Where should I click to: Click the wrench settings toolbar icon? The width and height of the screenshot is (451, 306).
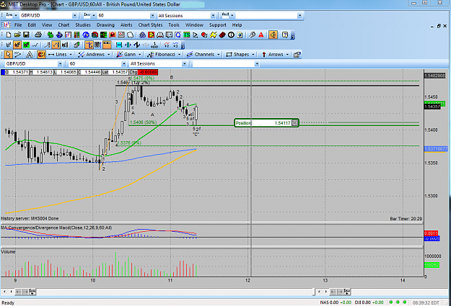pos(252,35)
